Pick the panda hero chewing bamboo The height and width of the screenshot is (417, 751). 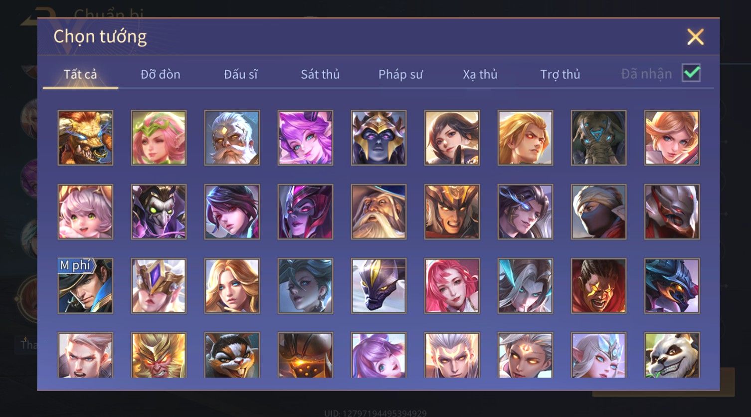coord(672,355)
